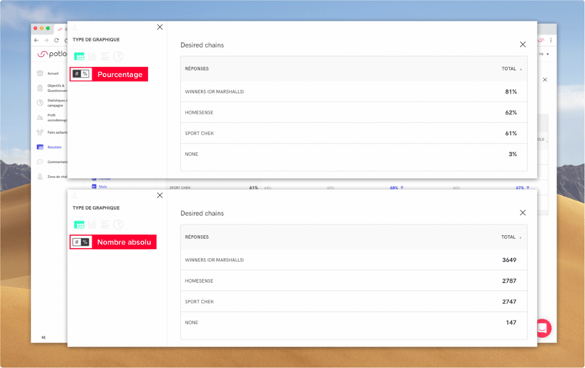Go forward in the browser

(46, 40)
